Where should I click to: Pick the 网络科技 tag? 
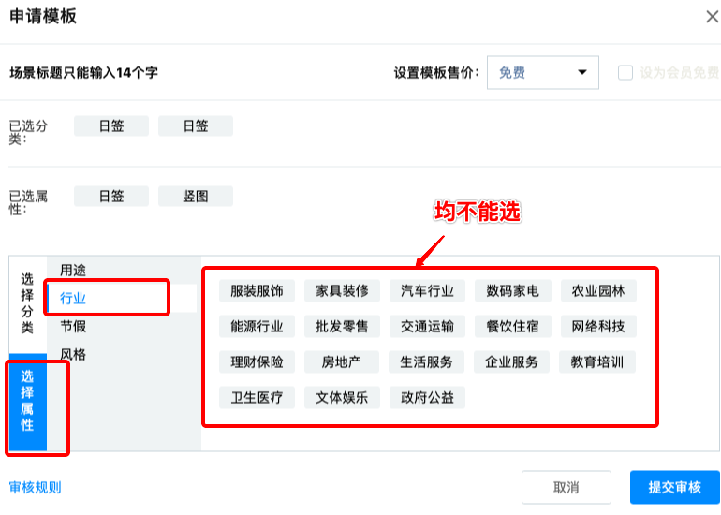point(597,326)
